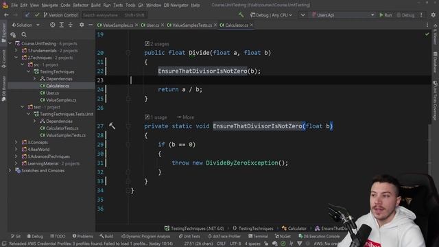Image resolution: width=439 pixels, height=247 pixels.
Task: Focus the Search everywhere field
Action: pyautogui.click(x=114, y=15)
